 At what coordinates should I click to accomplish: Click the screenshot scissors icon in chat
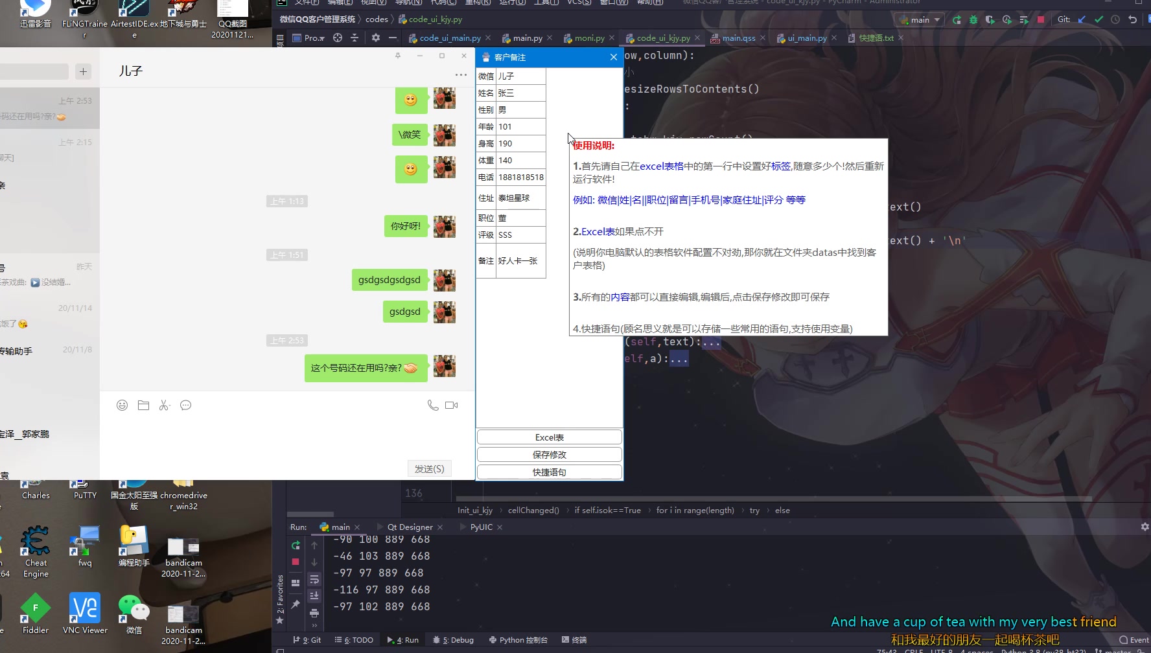pos(165,405)
